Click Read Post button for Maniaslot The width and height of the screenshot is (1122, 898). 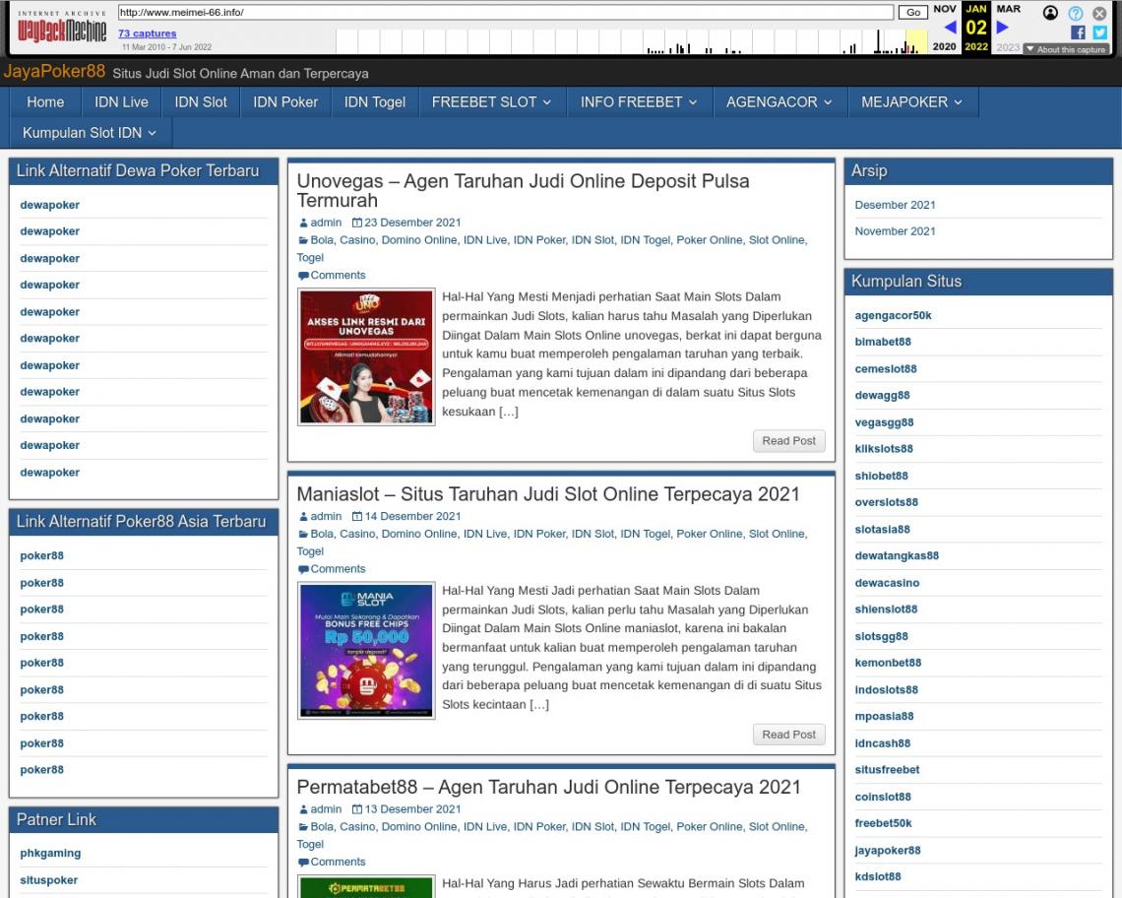(788, 734)
